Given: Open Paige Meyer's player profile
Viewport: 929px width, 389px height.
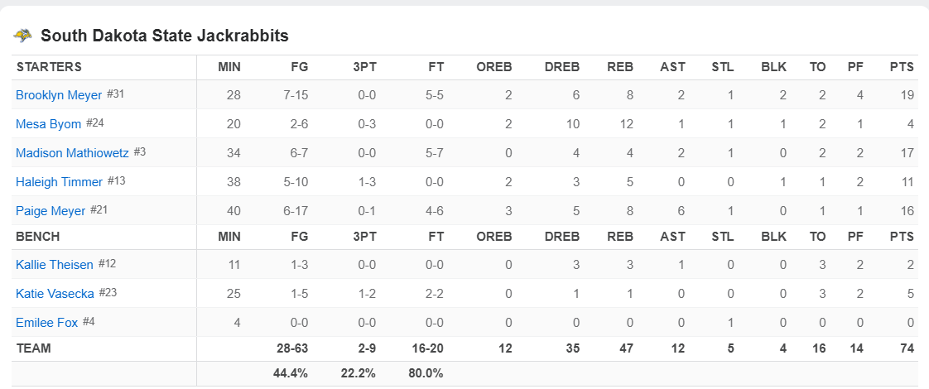Looking at the screenshot, I should pyautogui.click(x=51, y=211).
